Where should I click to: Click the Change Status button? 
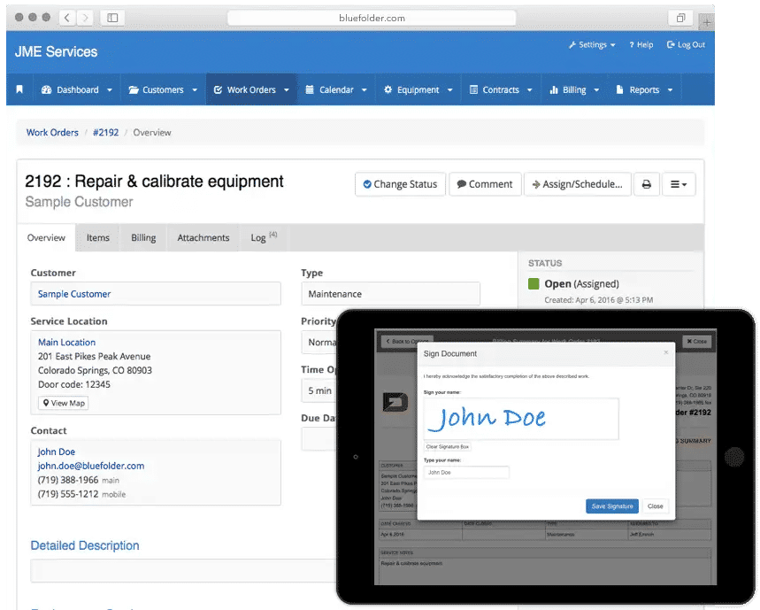pyautogui.click(x=400, y=184)
